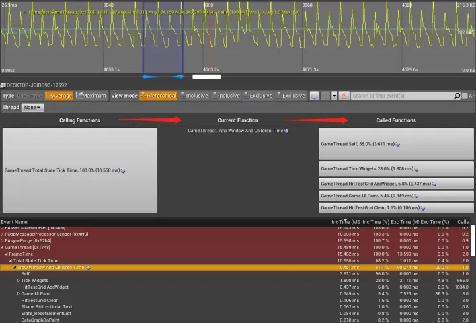Select the Self row in event tree
The image size is (476, 323).
click(235, 274)
